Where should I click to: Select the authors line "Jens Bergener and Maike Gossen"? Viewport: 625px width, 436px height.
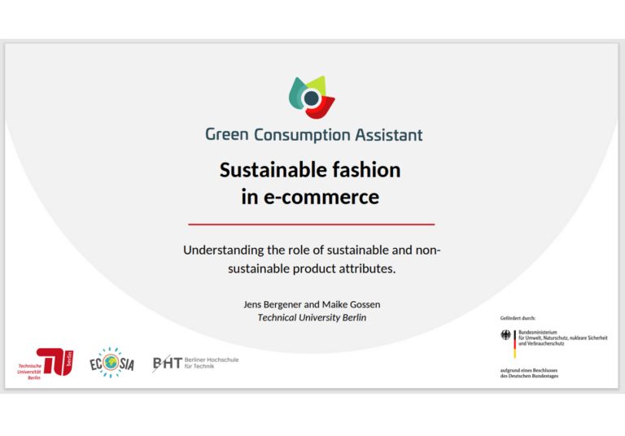(x=312, y=304)
